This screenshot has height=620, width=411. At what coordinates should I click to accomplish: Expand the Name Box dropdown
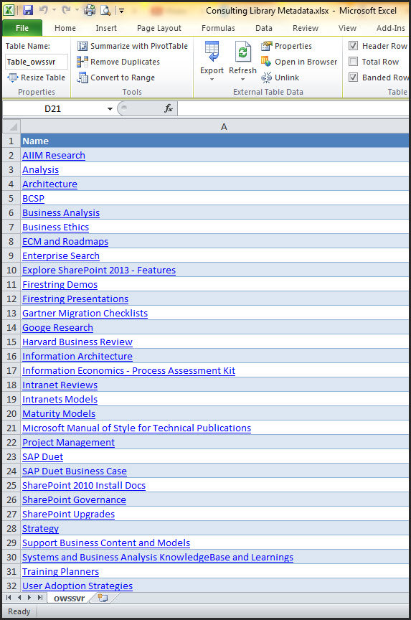tap(110, 109)
